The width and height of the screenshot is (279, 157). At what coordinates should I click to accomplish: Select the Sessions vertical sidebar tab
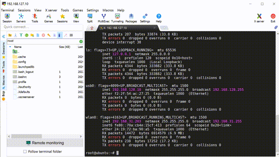pyautogui.click(x=3, y=51)
